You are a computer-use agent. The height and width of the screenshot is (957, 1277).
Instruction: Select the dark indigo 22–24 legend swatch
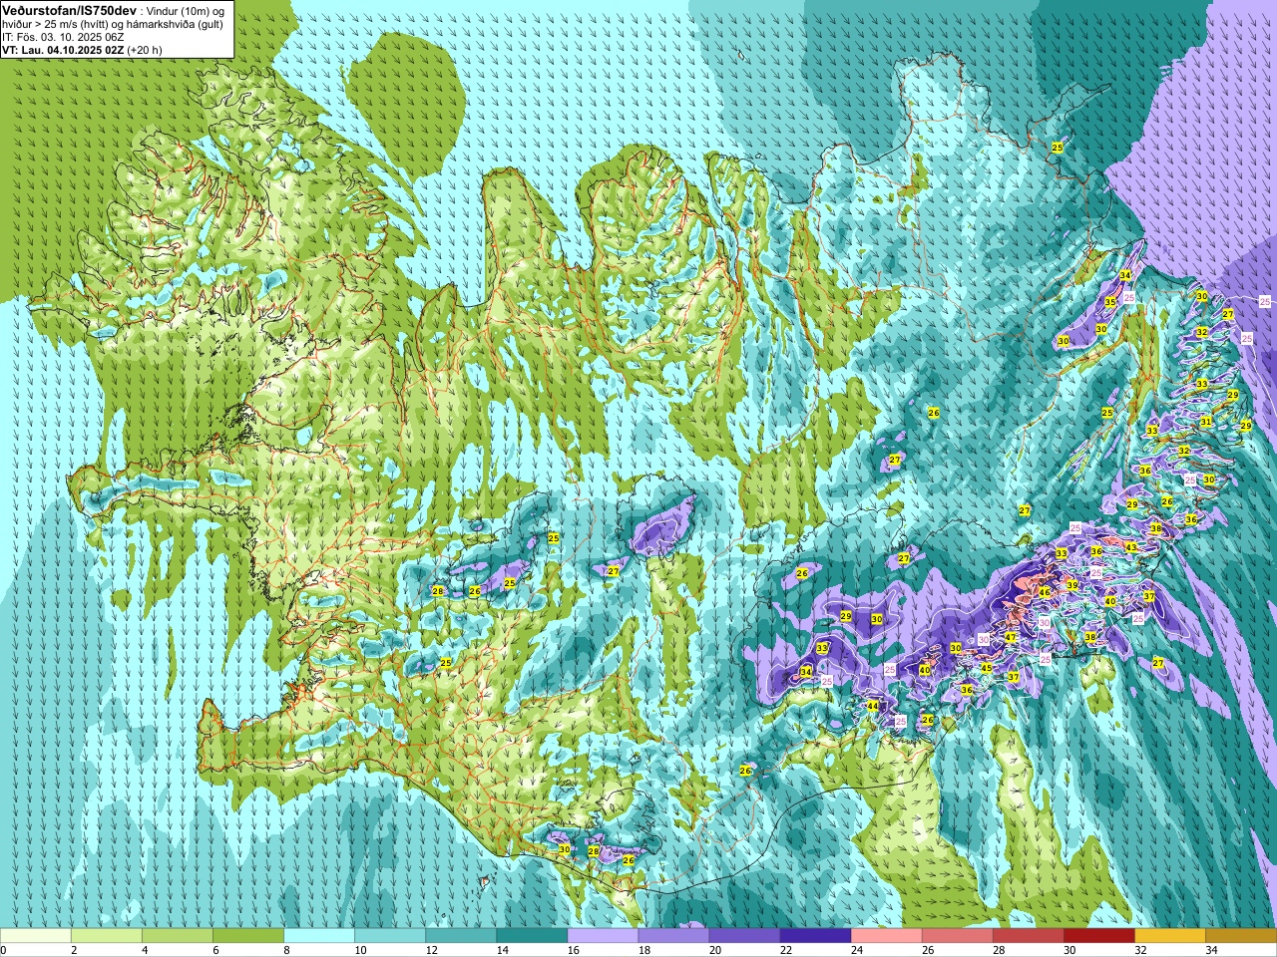click(x=814, y=936)
